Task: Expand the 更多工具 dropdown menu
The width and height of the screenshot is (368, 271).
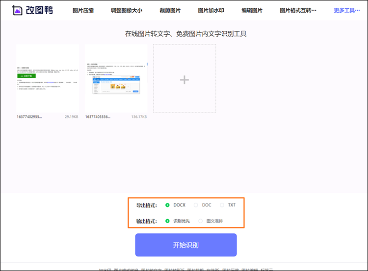Action: coord(347,10)
